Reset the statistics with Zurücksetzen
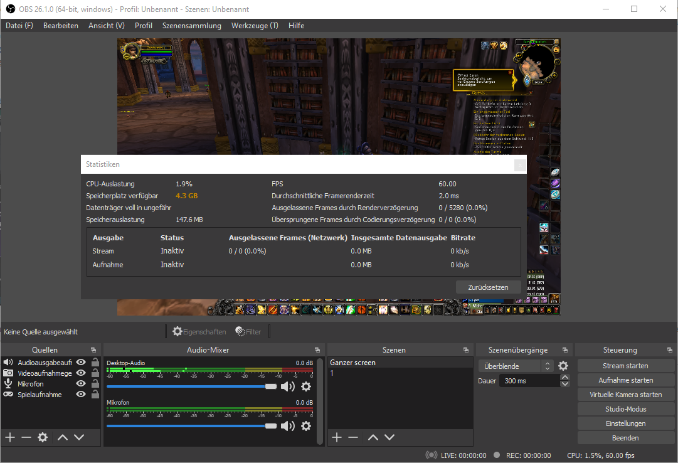This screenshot has width=678, height=463. click(488, 287)
